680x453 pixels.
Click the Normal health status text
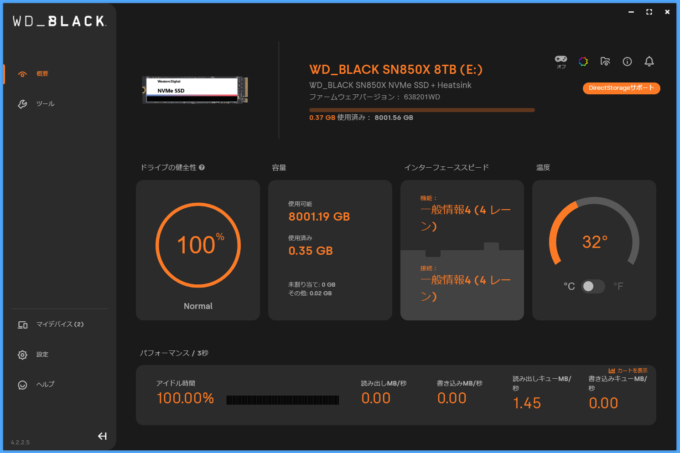tap(198, 306)
